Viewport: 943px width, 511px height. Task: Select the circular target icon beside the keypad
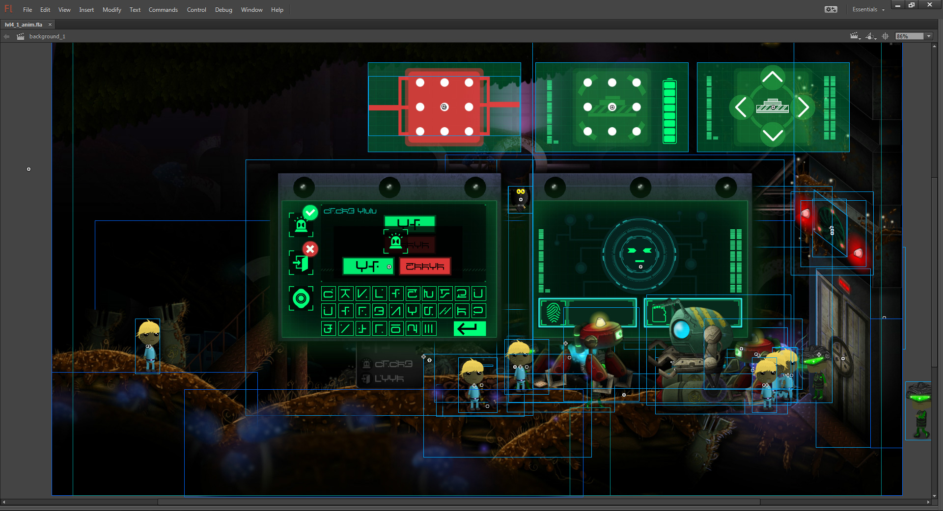301,298
